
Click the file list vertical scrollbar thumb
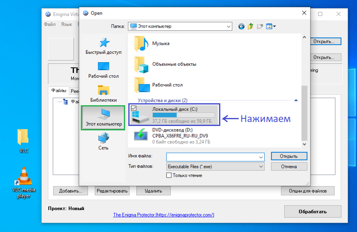(304, 113)
